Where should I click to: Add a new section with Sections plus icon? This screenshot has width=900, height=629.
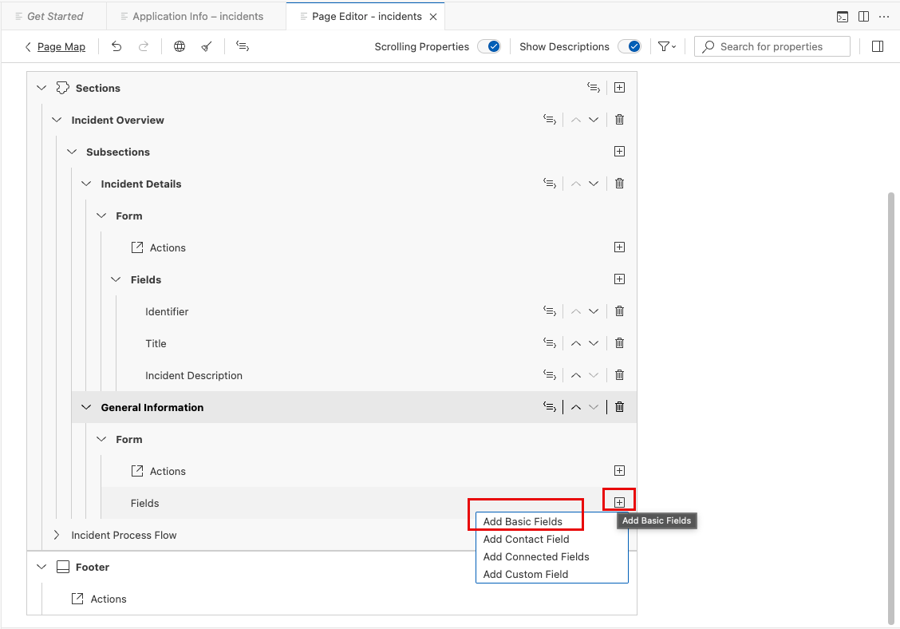pos(619,88)
